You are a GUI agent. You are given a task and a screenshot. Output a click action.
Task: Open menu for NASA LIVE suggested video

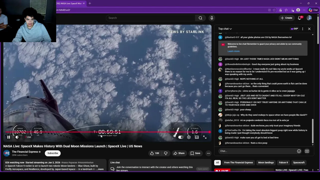pos(312,170)
